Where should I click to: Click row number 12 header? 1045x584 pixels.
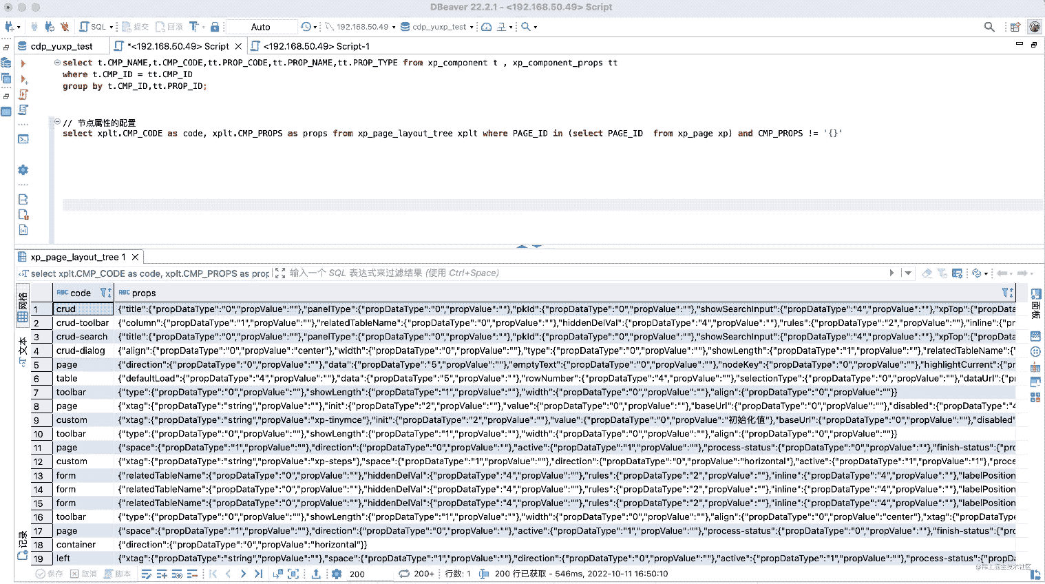(41, 461)
